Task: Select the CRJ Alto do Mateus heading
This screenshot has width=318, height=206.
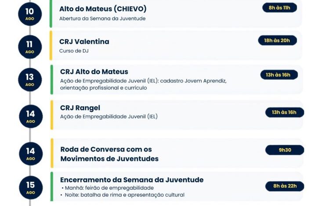Action: [94, 71]
